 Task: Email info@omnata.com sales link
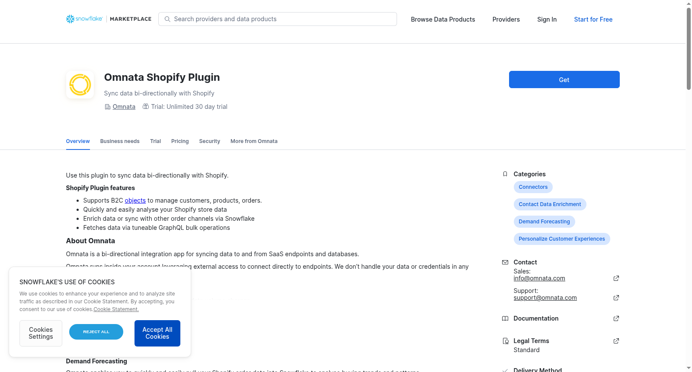tap(539, 278)
